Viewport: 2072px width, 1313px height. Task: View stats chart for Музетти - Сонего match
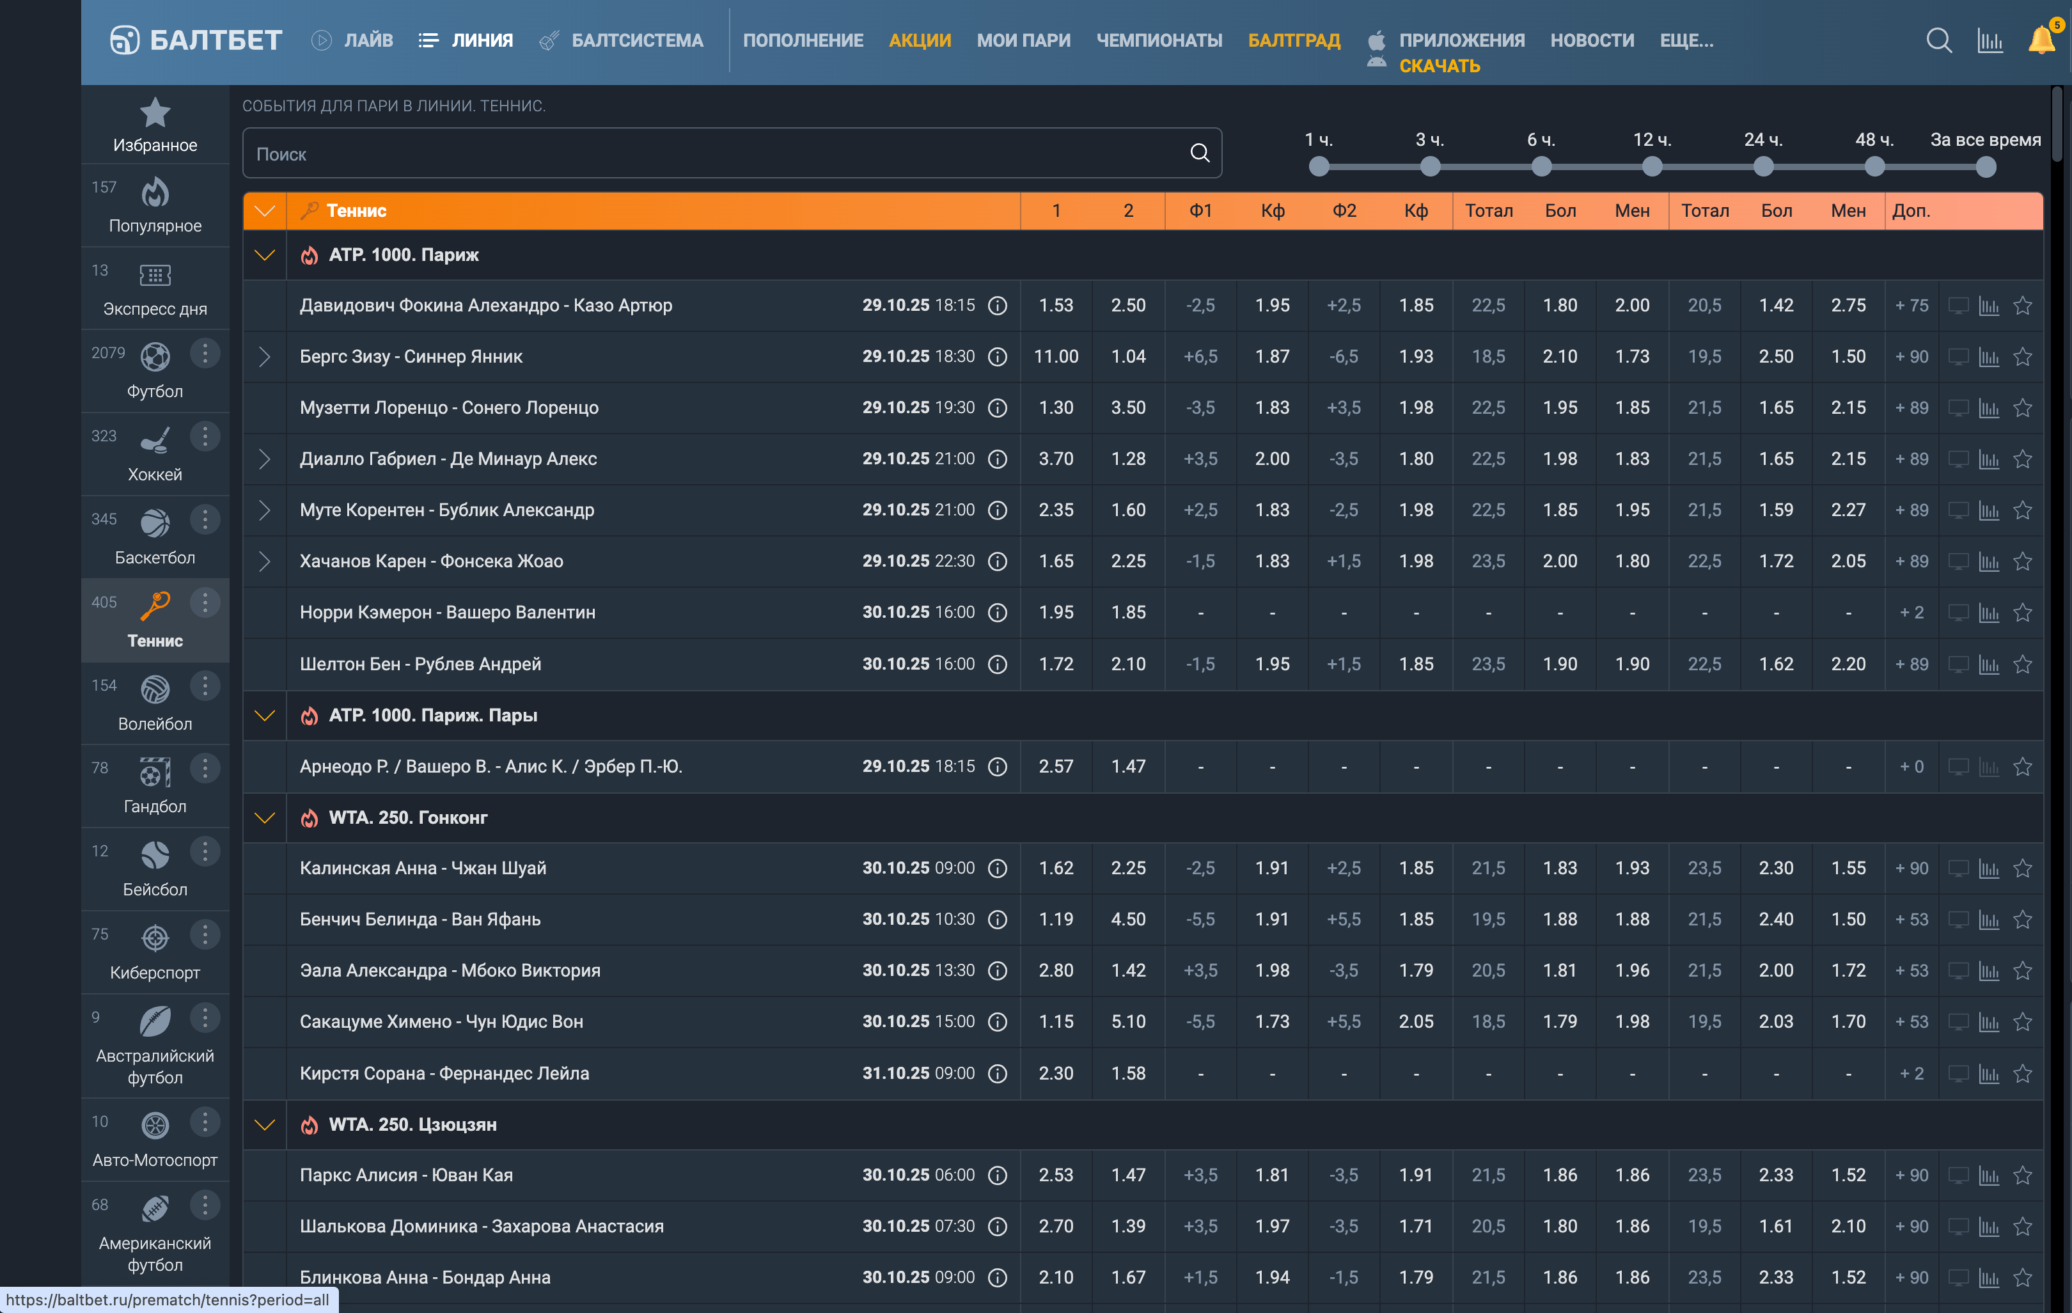pos(1990,408)
